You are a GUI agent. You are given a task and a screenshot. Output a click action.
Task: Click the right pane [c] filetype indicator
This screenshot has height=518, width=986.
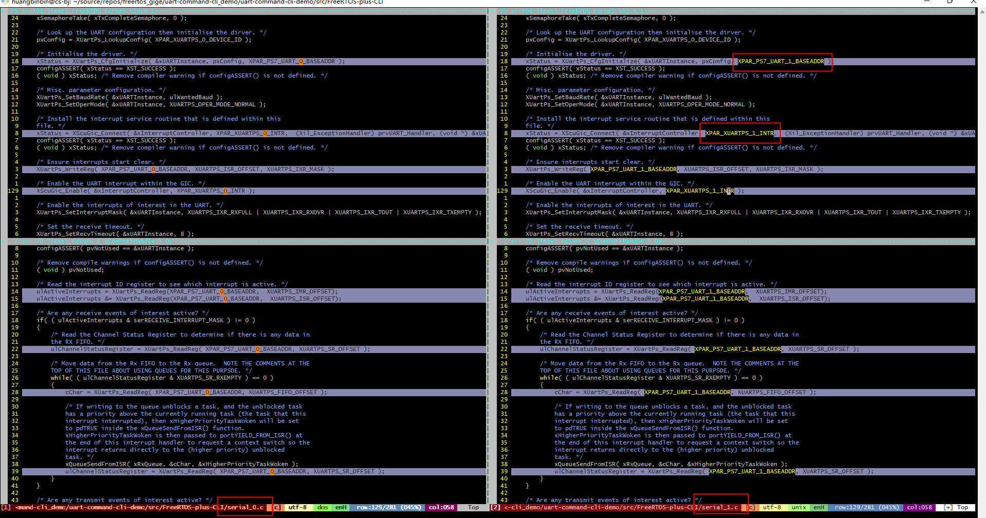point(750,507)
